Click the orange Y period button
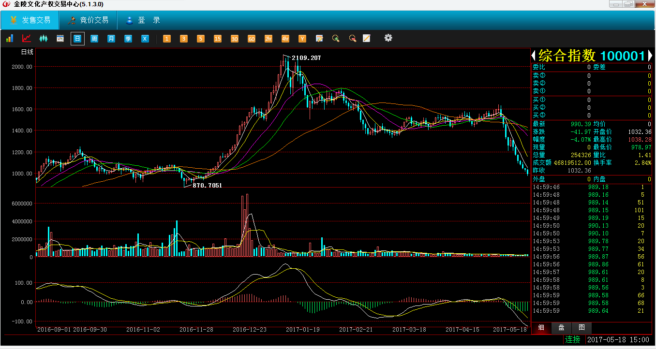 [x=302, y=39]
